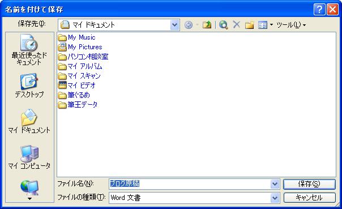
Task: Click the Views toolbar icon
Action: click(263, 25)
